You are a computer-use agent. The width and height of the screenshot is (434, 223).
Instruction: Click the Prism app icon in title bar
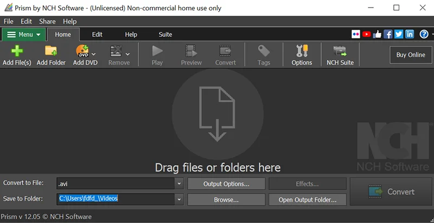click(x=8, y=8)
